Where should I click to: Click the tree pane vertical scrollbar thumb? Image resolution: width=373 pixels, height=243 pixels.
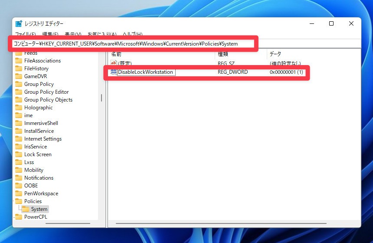(101, 98)
